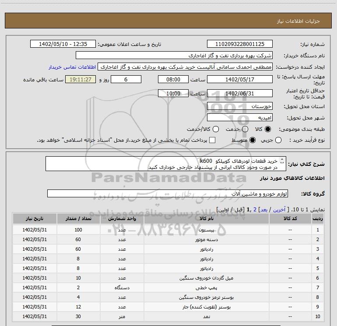Image resolution: width=337 pixels, height=326 pixels.
Task: Toggle the اسناد خزانه اسلامی payment checkbox
Action: [212, 140]
